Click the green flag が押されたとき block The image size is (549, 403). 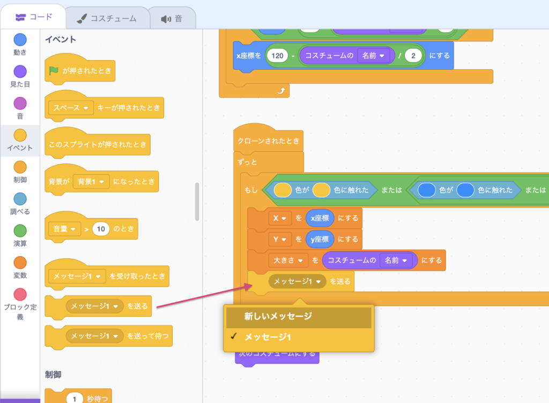pos(80,70)
